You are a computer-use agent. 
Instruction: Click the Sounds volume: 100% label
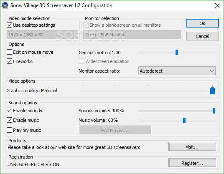[x=101, y=111]
